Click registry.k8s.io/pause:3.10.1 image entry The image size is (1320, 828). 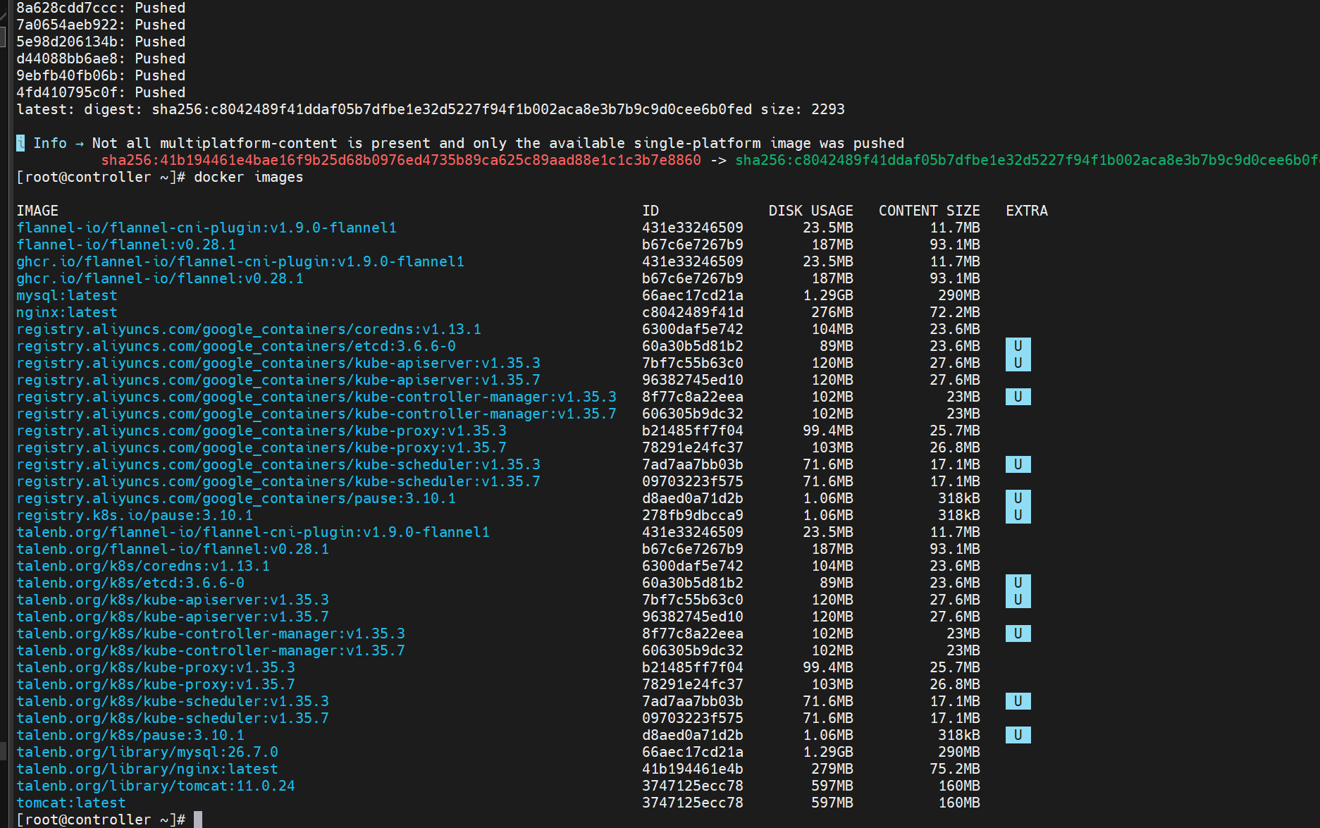[135, 515]
